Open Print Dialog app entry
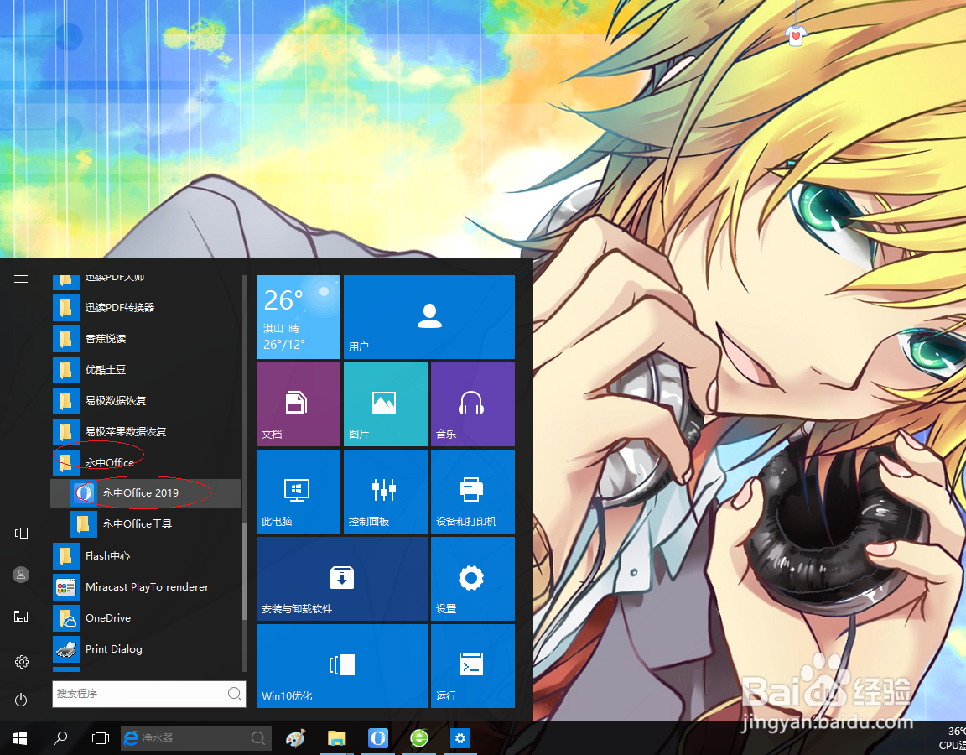966x755 pixels. tap(145, 649)
